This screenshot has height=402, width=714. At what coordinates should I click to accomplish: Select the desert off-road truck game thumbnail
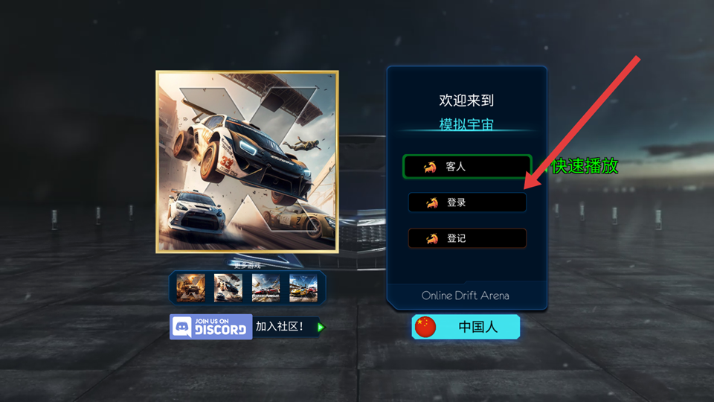[x=190, y=287]
